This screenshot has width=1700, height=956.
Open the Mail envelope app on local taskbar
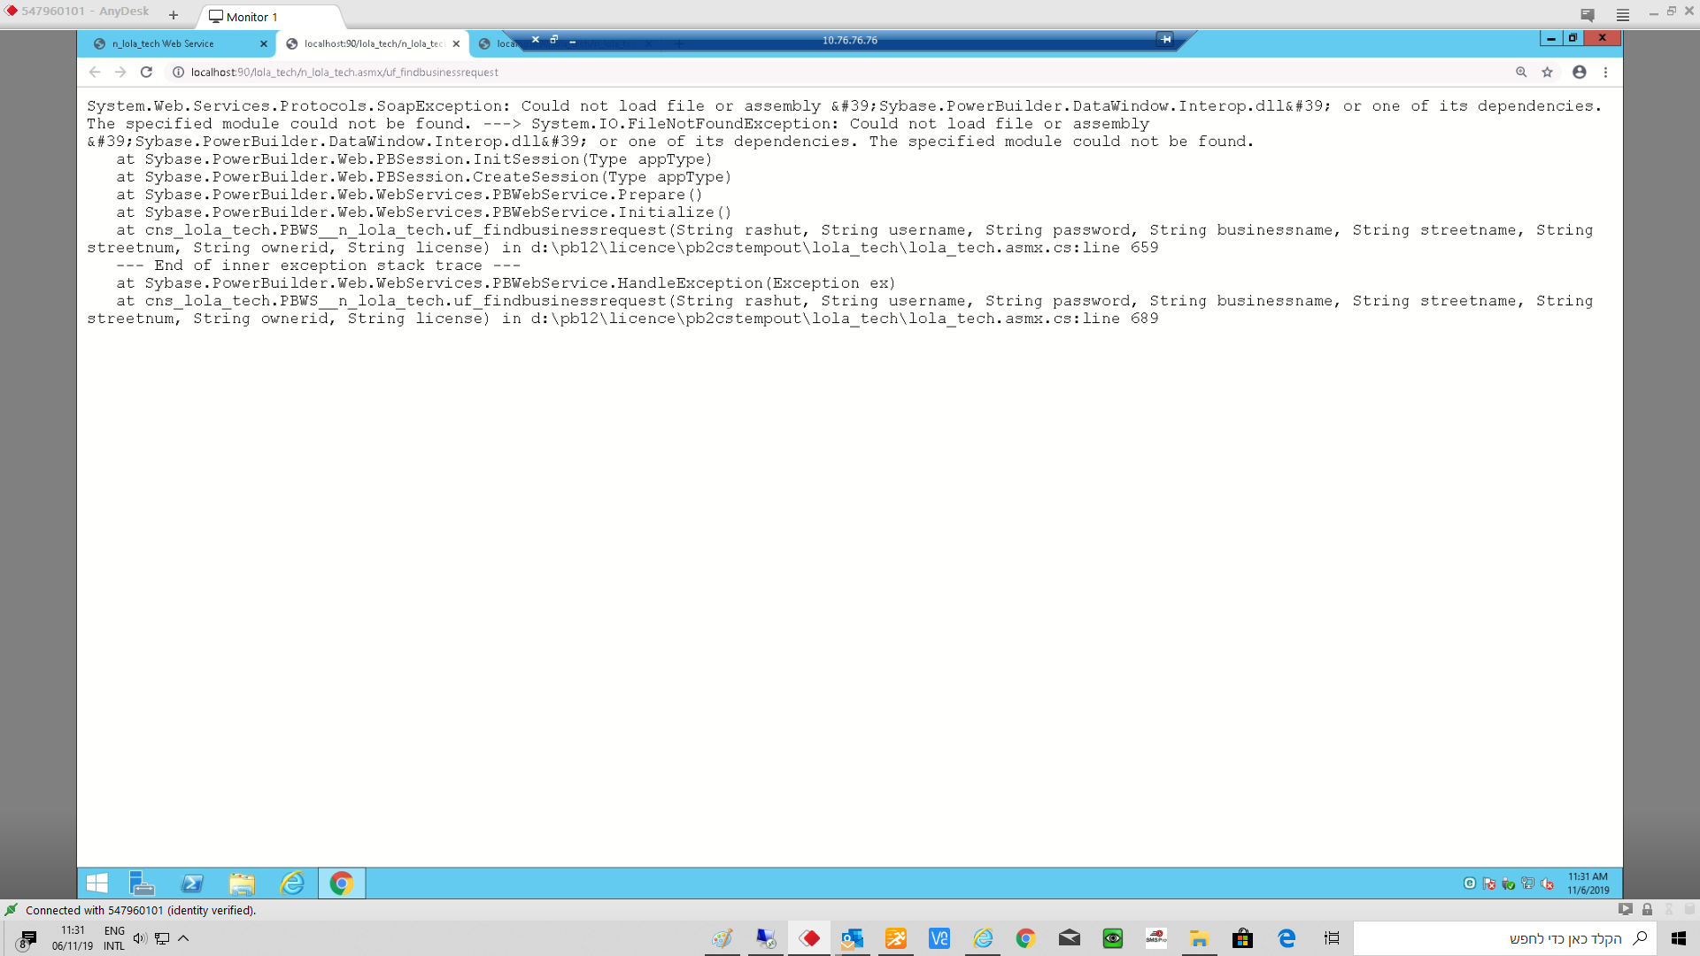point(1070,938)
